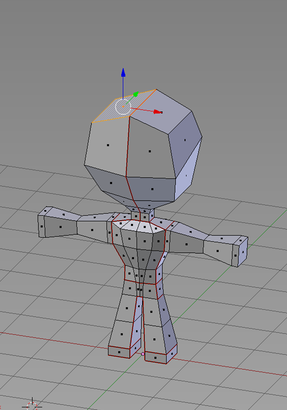Select the upper front-left head face dot
This screenshot has height=410, width=287.
click(x=108, y=145)
